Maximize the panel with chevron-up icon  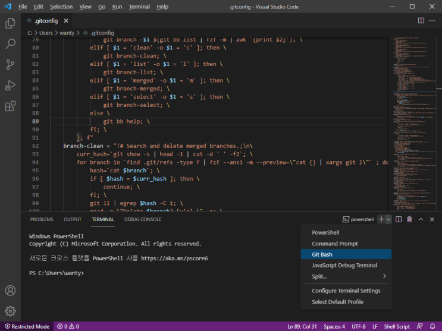[x=421, y=219]
